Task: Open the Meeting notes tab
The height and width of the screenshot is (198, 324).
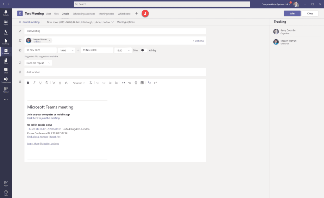Action: click(106, 14)
